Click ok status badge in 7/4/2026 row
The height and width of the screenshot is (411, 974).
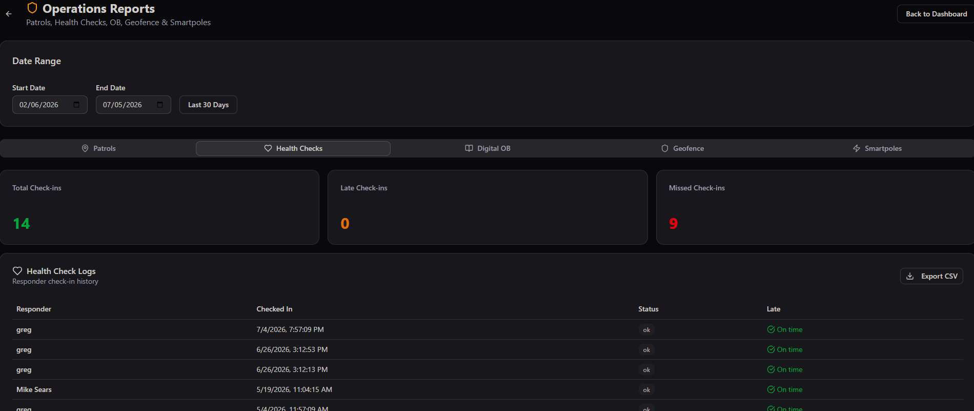point(646,330)
